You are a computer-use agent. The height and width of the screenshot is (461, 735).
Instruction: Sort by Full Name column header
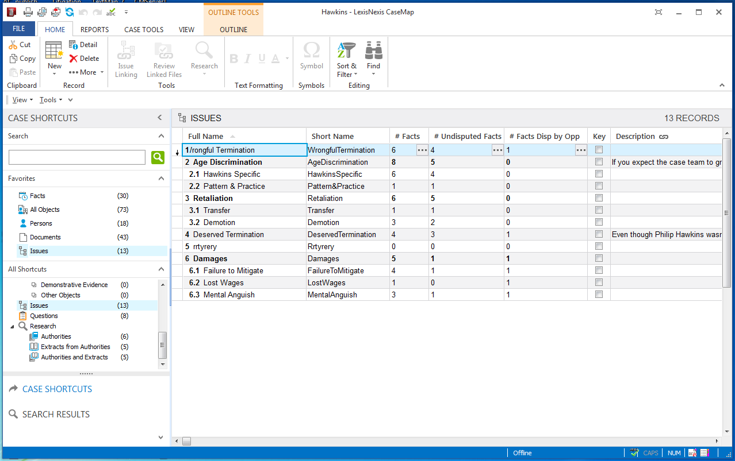[205, 137]
